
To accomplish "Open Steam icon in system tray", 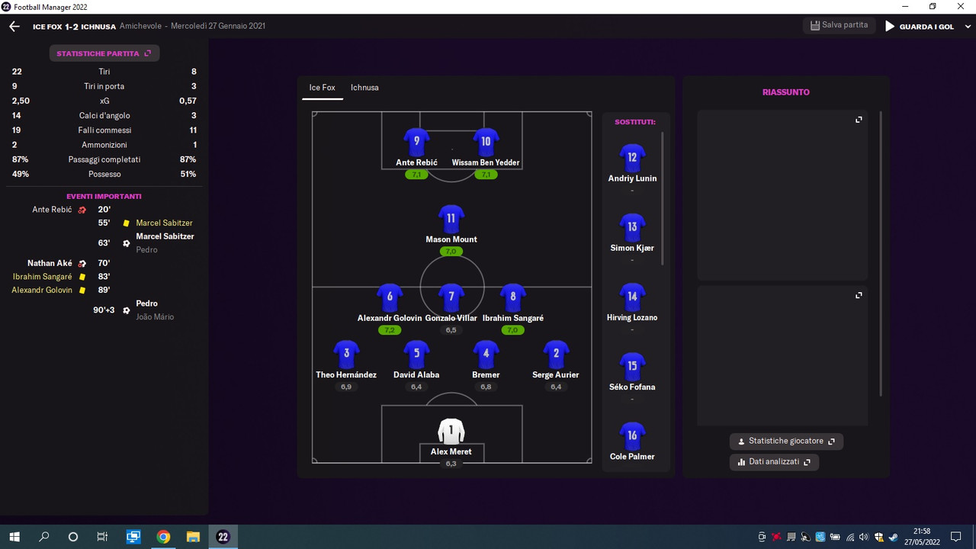I will (x=893, y=537).
